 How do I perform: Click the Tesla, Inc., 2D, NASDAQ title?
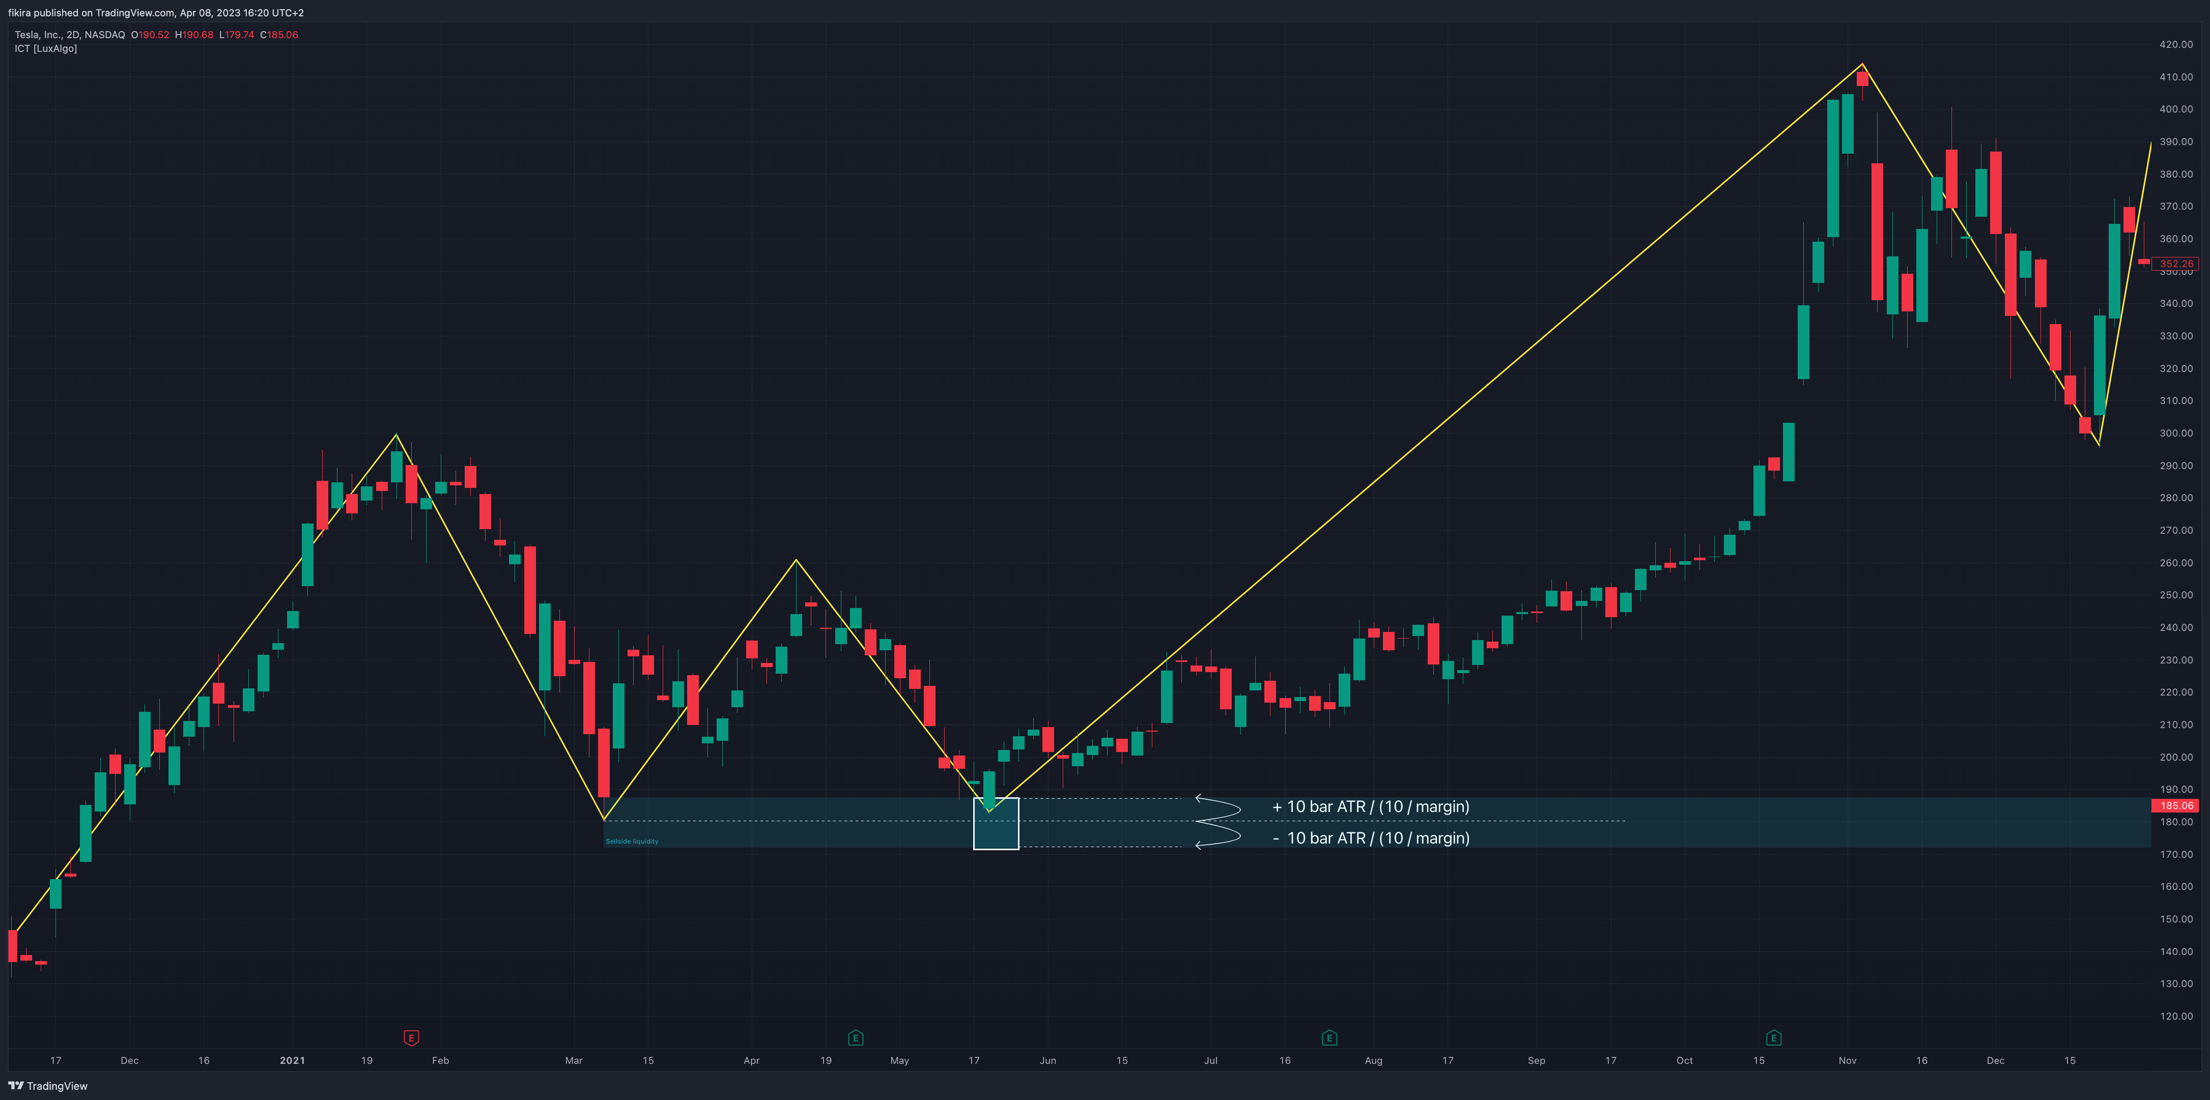tap(70, 35)
